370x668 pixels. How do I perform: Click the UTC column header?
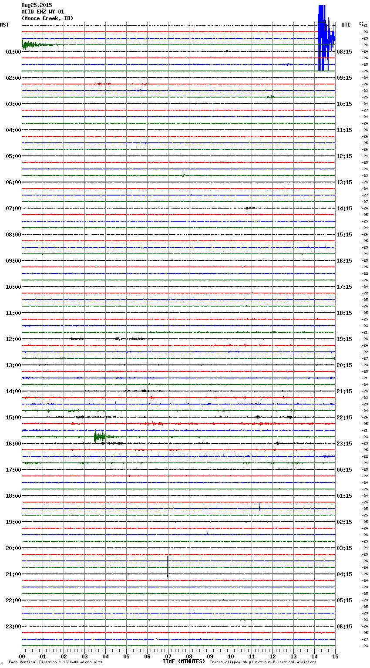346,25
